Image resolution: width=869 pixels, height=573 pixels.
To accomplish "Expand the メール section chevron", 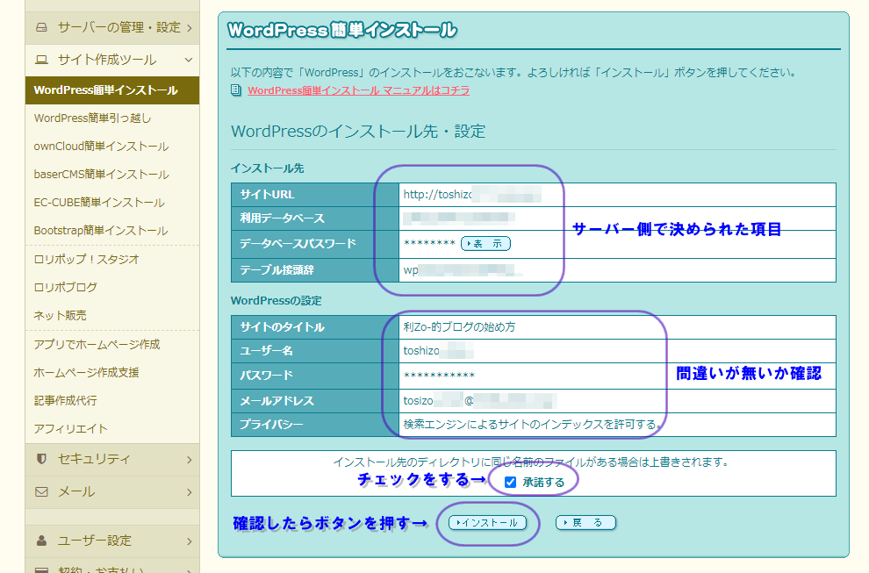I will [189, 491].
